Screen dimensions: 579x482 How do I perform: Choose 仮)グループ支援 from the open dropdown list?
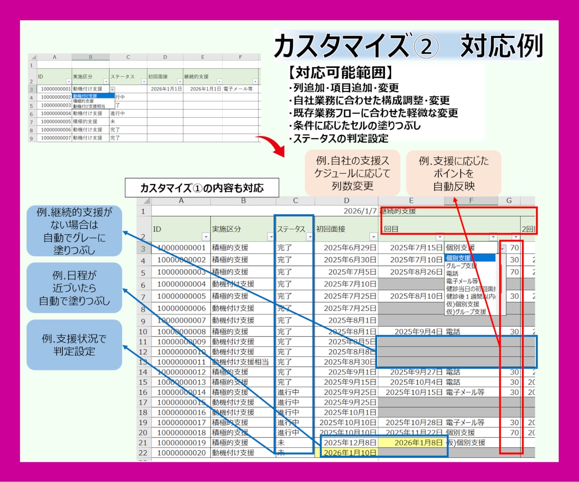coord(470,312)
